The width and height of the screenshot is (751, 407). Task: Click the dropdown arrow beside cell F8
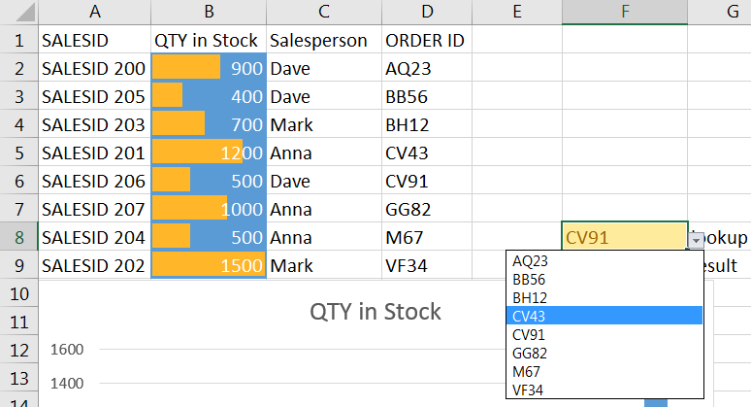[696, 239]
